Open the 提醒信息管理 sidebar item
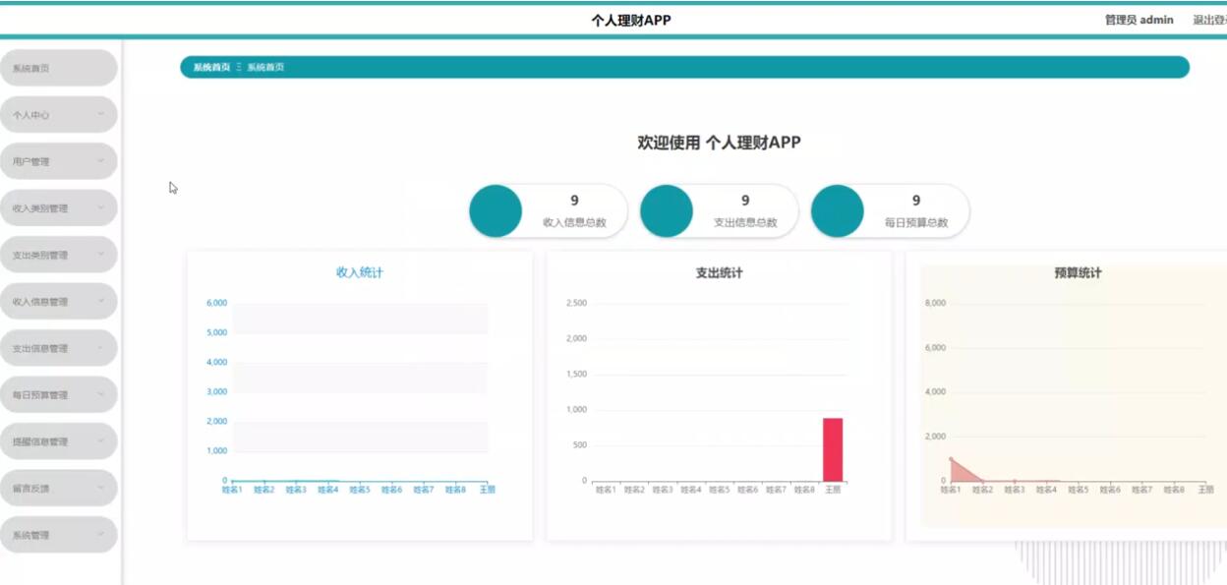The image size is (1227, 585). click(60, 440)
